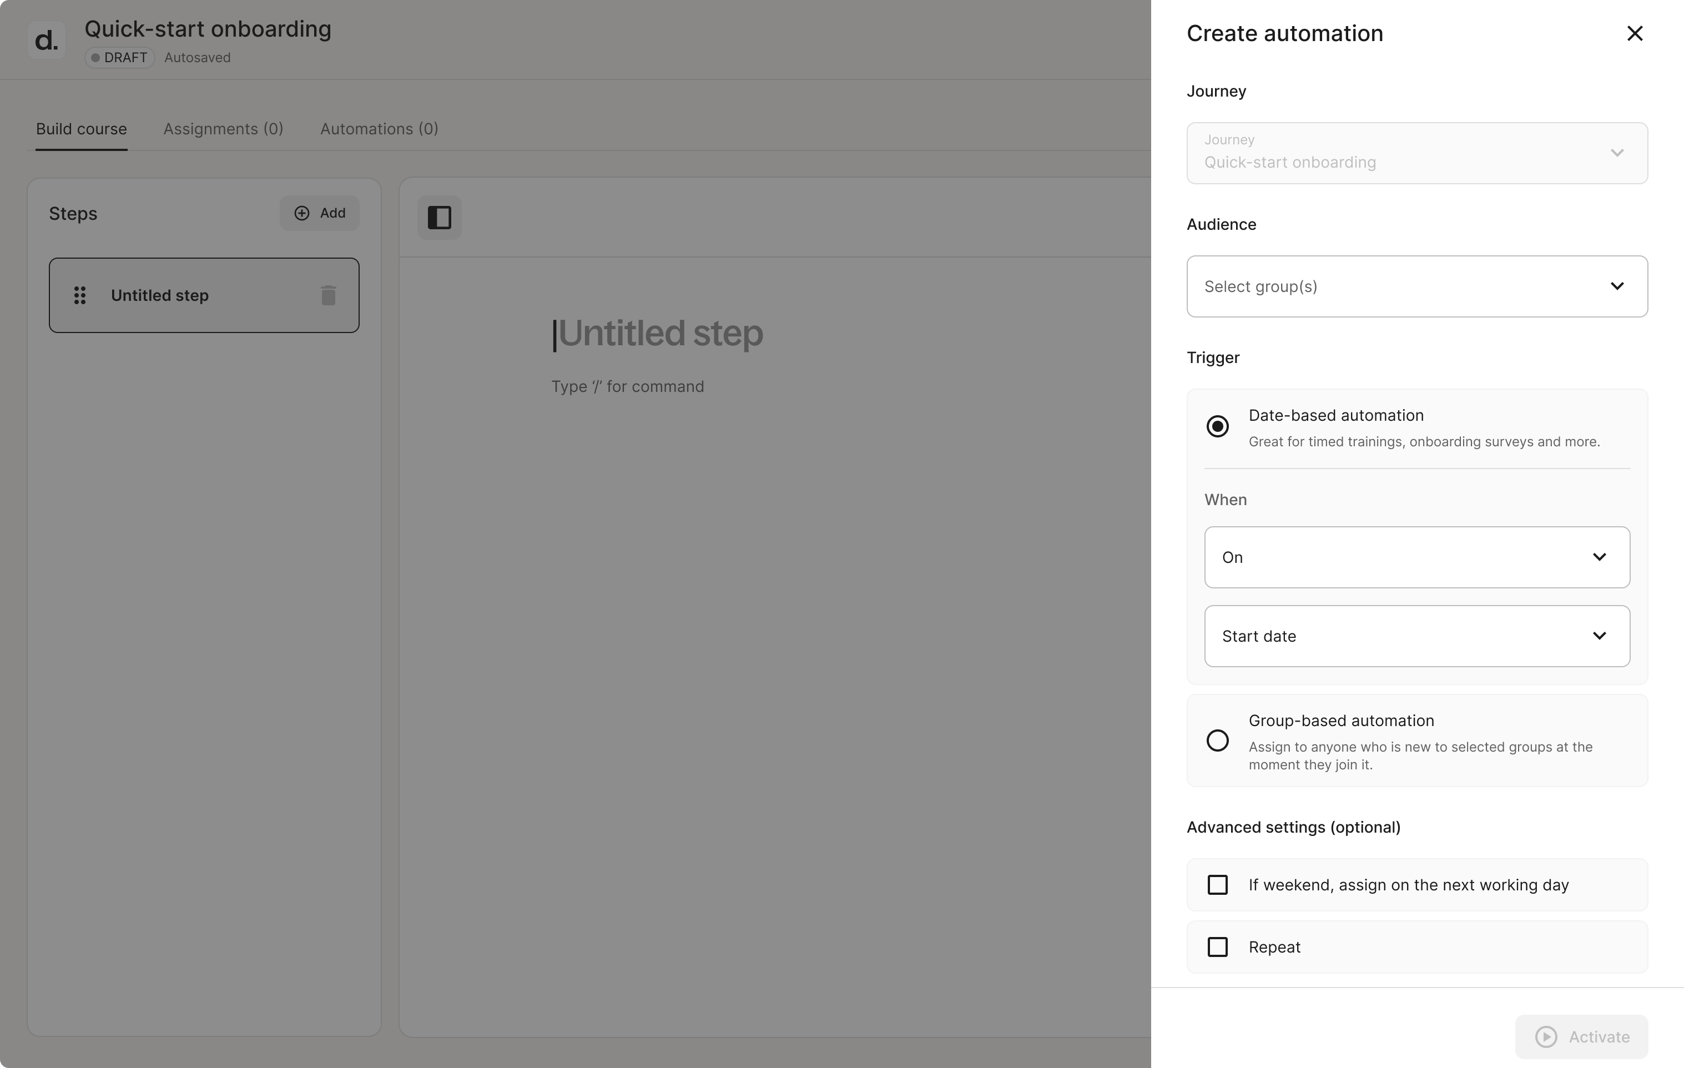Grab the drag handle on Untitled step
Viewport: 1684px width, 1068px height.
point(80,295)
